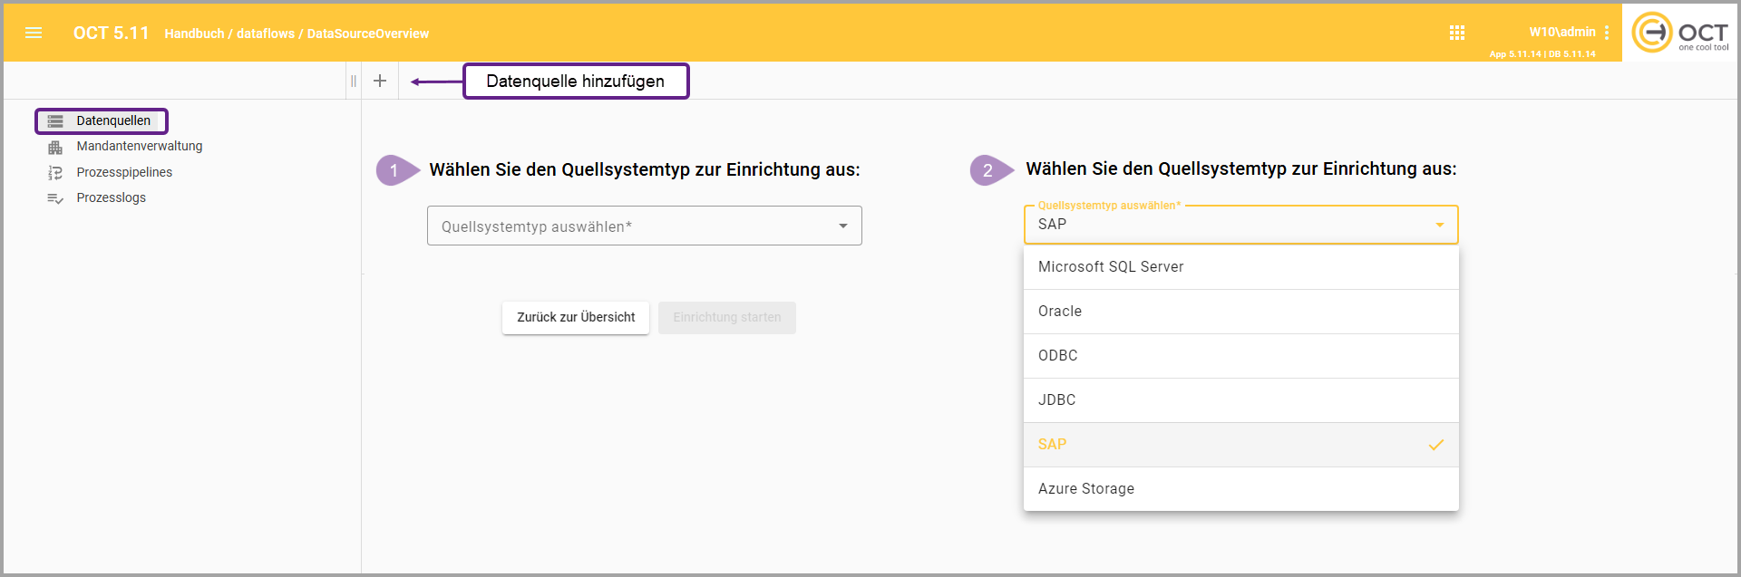This screenshot has height=577, width=1741.
Task: Click the Datenquellen list icon
Action: pos(55,121)
